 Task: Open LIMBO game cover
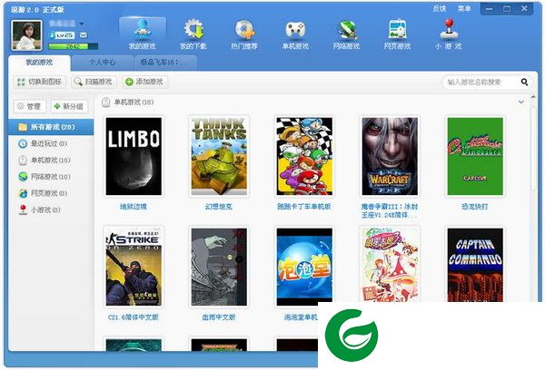point(134,156)
